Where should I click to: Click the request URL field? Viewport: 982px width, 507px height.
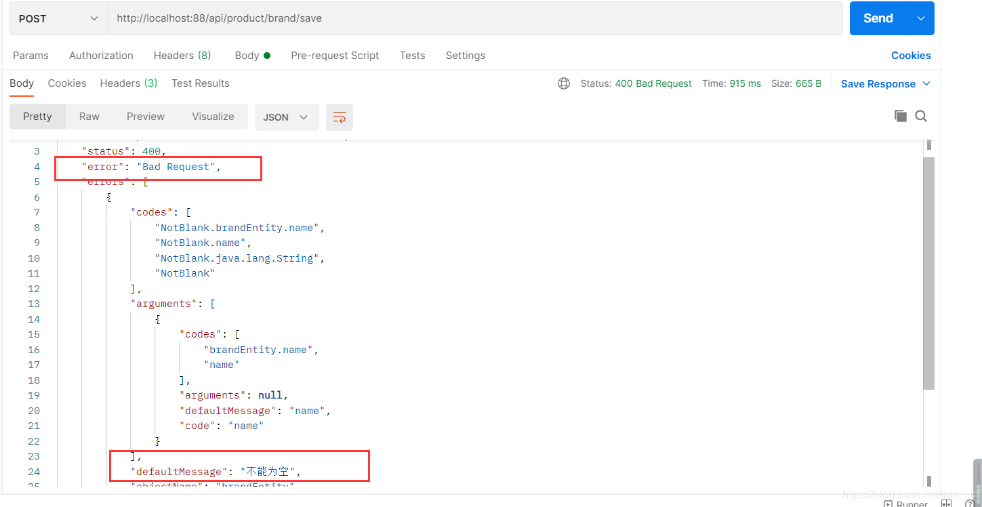(474, 18)
